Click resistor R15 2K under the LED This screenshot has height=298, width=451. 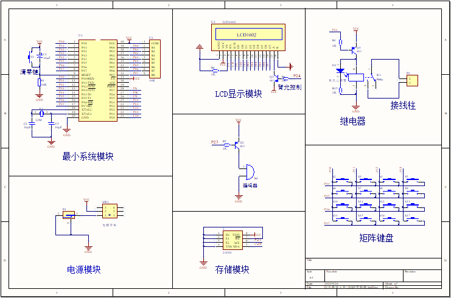tap(340, 90)
